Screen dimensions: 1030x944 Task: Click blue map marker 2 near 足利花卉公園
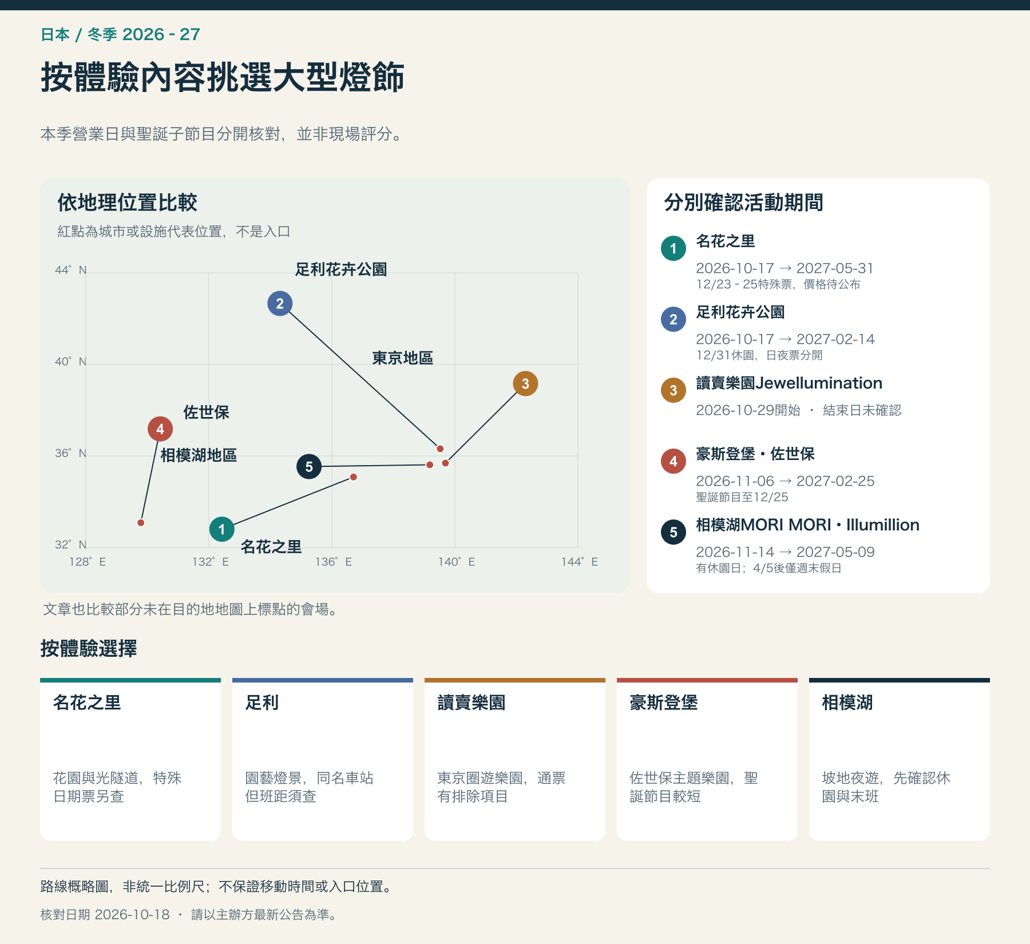coord(280,303)
